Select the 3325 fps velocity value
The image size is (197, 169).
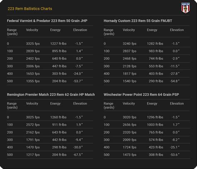tap(33, 44)
